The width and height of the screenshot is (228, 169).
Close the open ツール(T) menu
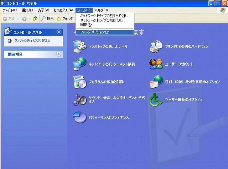(84, 10)
